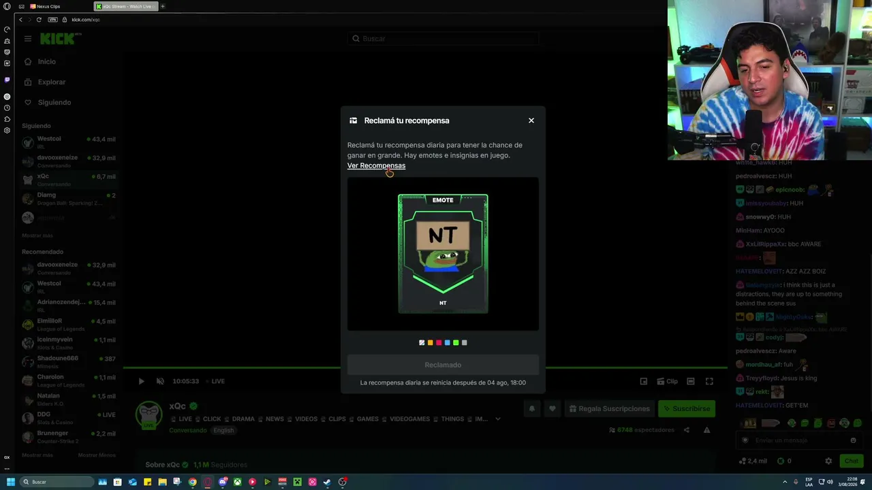The image size is (872, 490).
Task: Select the NT emote reward card
Action: (x=443, y=254)
